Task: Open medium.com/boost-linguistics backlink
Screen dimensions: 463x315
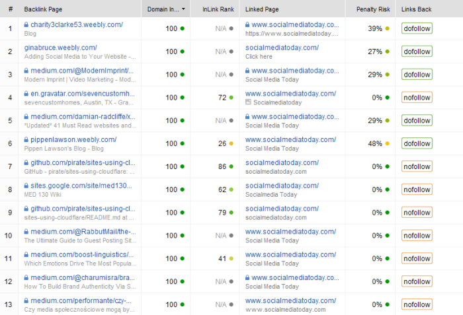Action: [x=82, y=255]
